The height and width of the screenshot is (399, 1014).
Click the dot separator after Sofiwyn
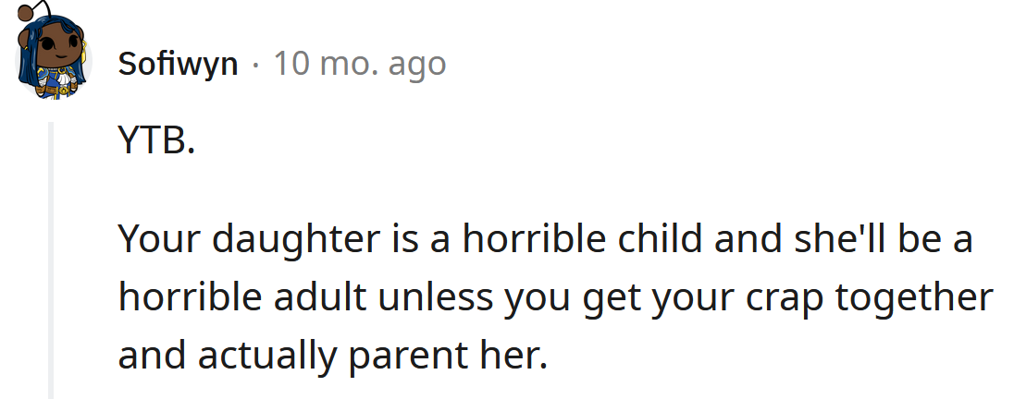coord(255,65)
